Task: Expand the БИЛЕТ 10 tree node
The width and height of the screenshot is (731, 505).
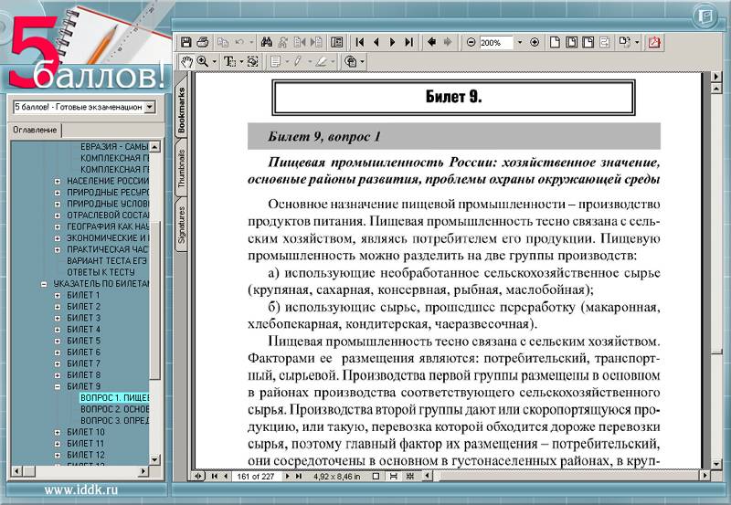Action: pos(58,432)
